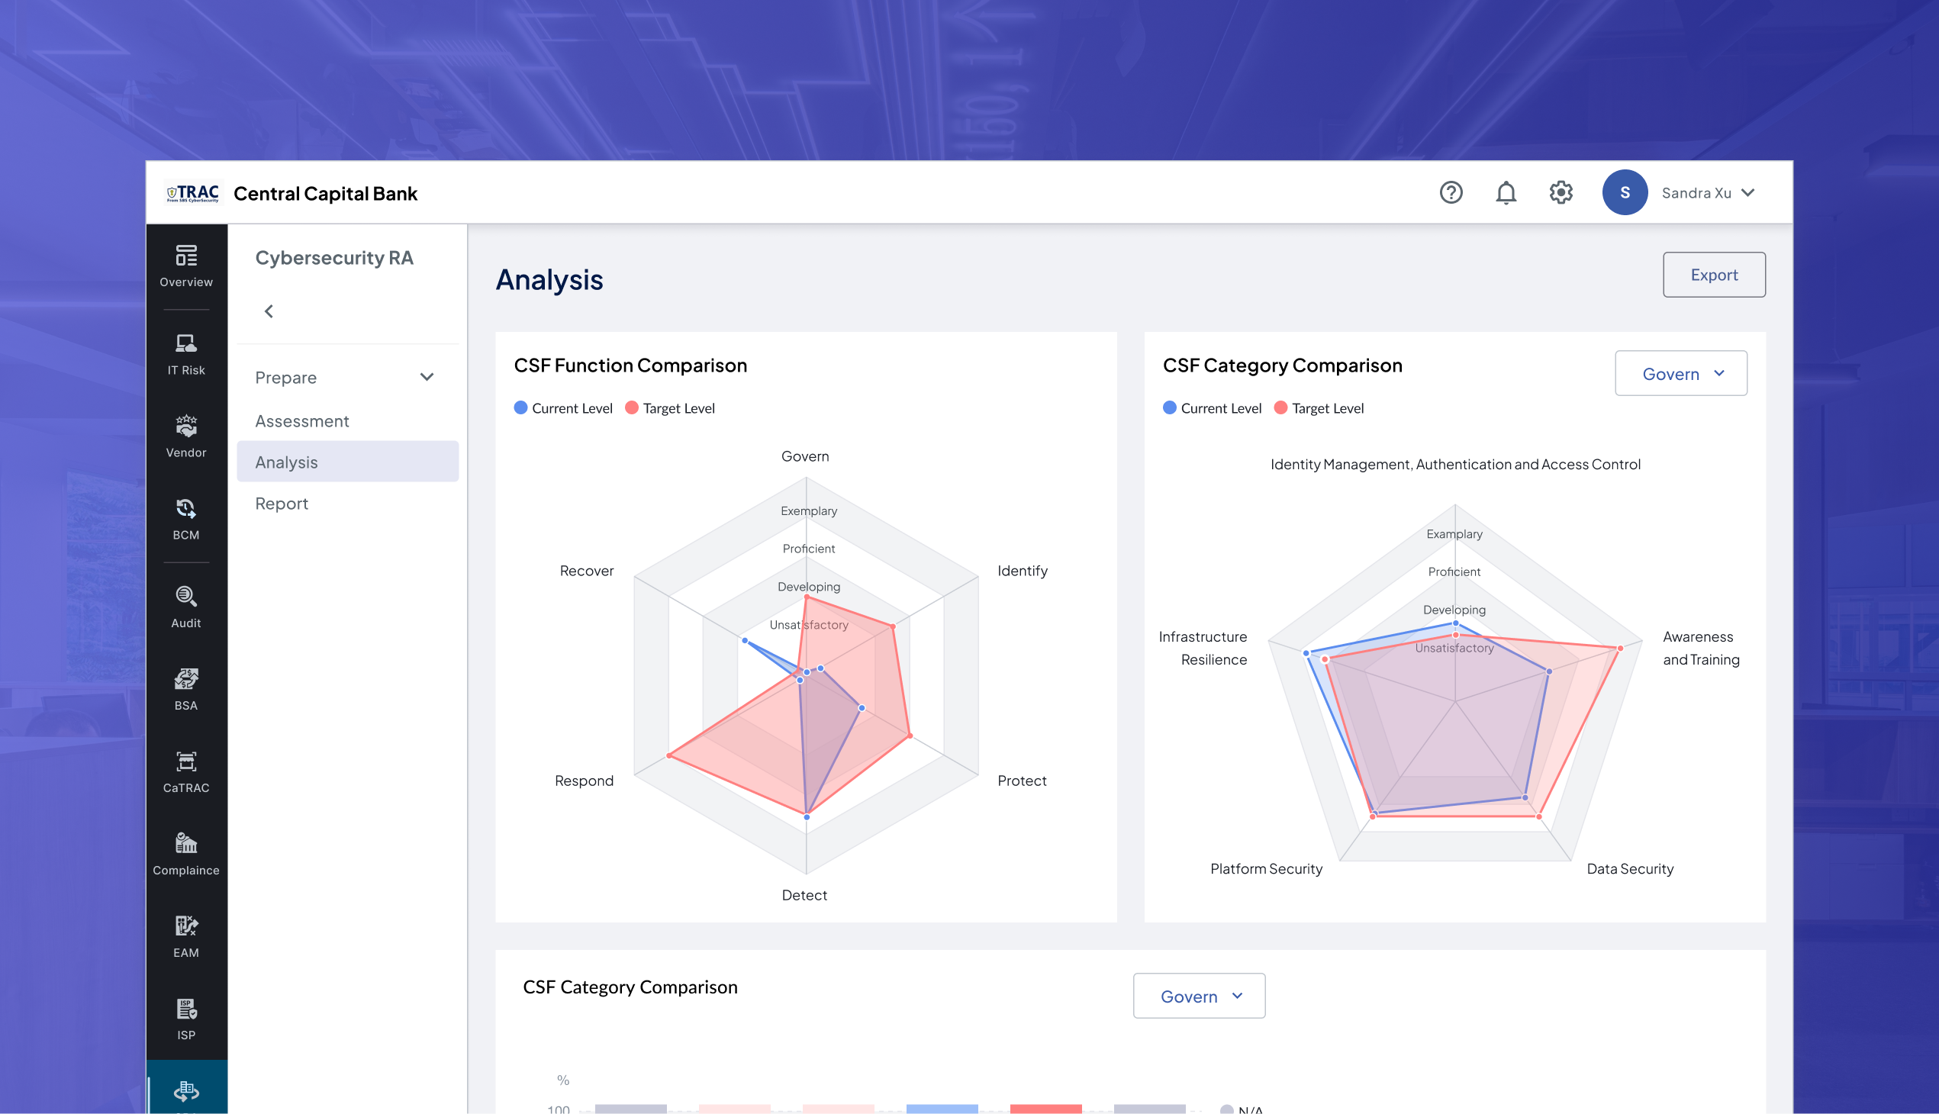
Task: Go to the Report menu item
Action: pyautogui.click(x=282, y=504)
